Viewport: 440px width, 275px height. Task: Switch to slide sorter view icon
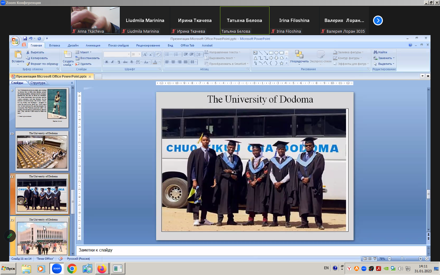click(x=370, y=259)
